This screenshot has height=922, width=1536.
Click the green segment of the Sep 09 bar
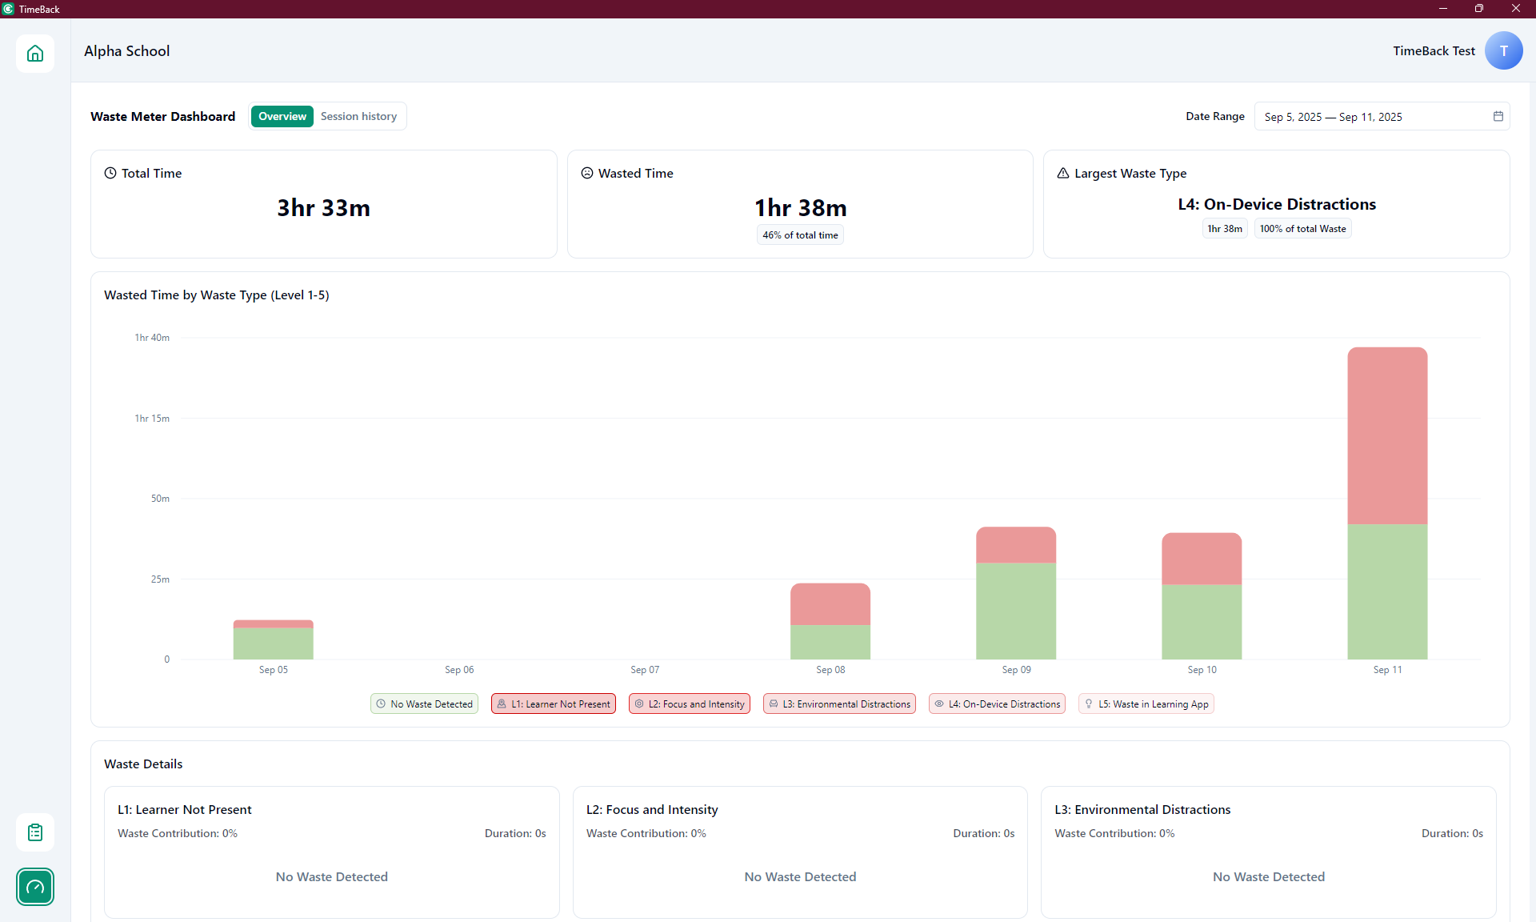[1016, 611]
